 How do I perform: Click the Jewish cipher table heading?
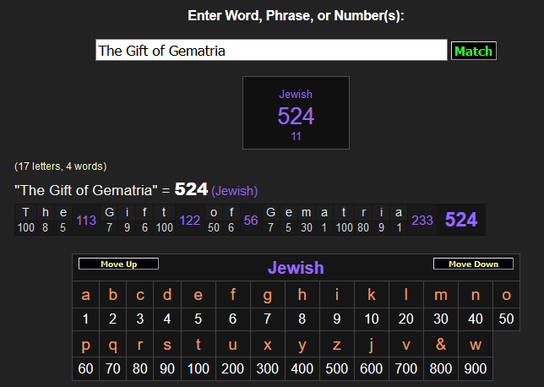(296, 268)
